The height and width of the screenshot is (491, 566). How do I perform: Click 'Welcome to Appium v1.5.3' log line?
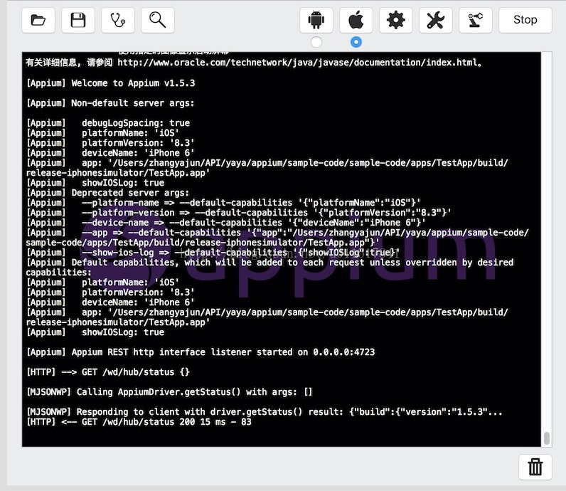click(x=110, y=83)
